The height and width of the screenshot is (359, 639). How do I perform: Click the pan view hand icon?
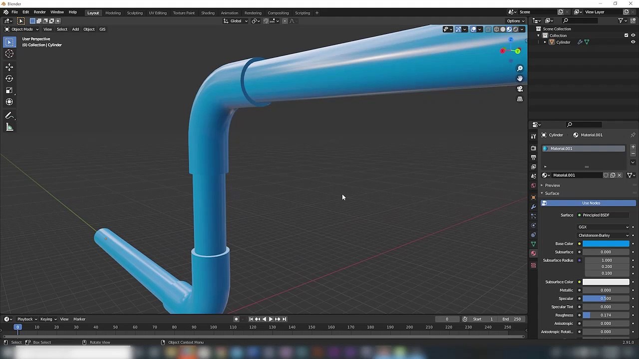point(520,78)
